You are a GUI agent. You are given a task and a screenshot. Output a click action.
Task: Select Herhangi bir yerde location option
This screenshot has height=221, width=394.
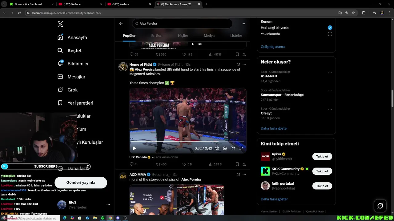[x=330, y=28]
